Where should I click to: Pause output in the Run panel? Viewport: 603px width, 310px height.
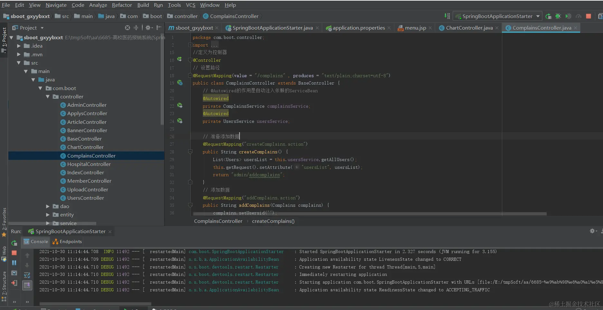pos(14,263)
